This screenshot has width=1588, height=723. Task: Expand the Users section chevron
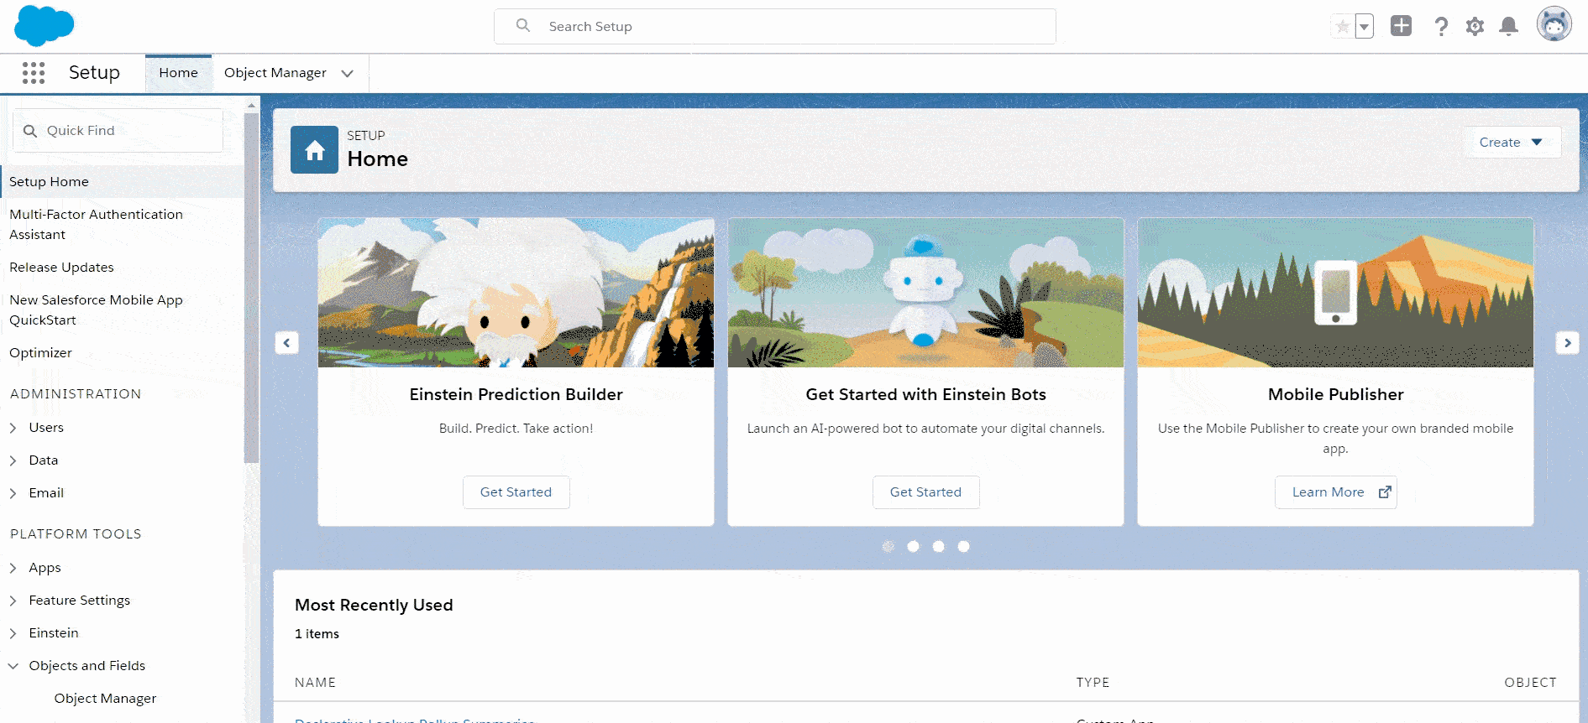(13, 428)
